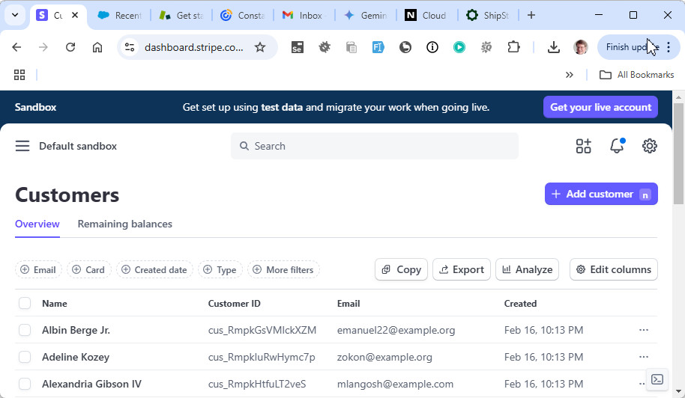Open the Chrome extensions puzzle icon
Image resolution: width=685 pixels, height=398 pixels.
[513, 47]
